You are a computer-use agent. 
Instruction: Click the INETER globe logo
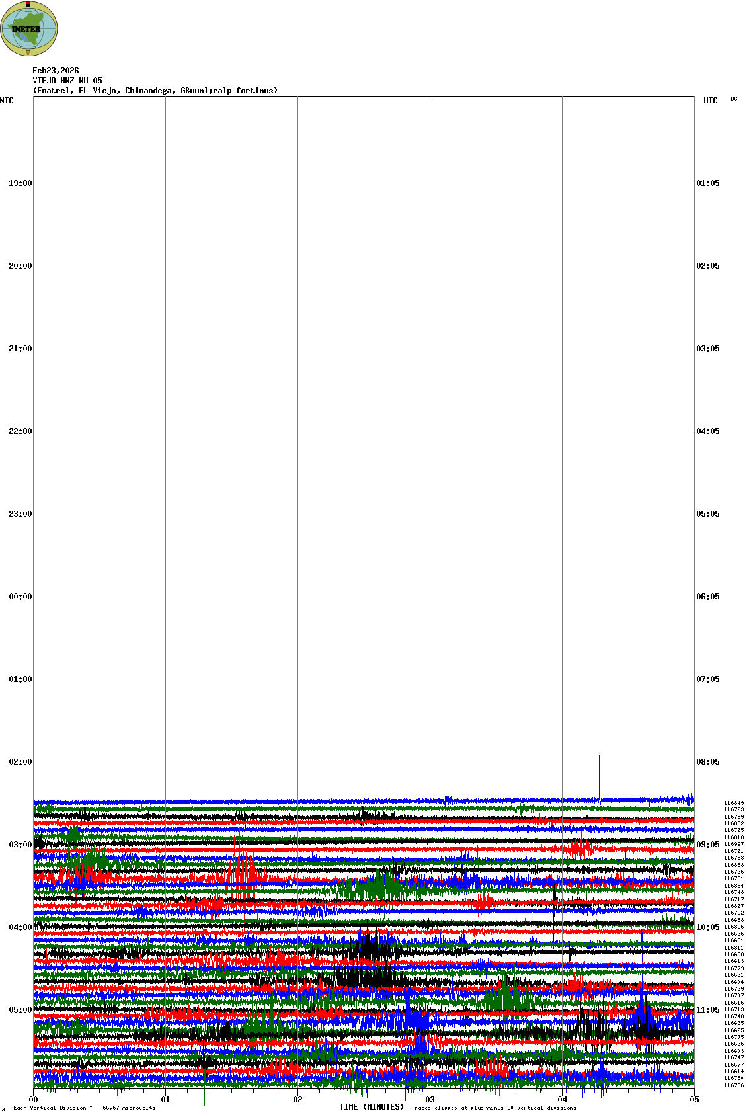[x=28, y=28]
